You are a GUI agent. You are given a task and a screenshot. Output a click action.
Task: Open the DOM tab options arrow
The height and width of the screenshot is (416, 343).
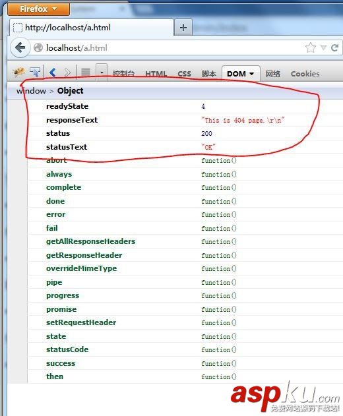(252, 74)
